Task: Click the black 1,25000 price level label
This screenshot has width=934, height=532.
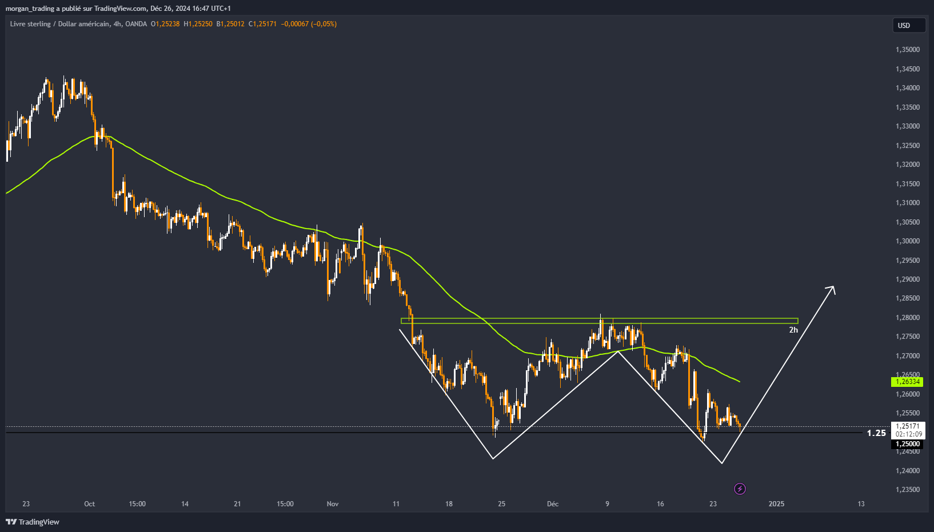Action: (x=907, y=444)
